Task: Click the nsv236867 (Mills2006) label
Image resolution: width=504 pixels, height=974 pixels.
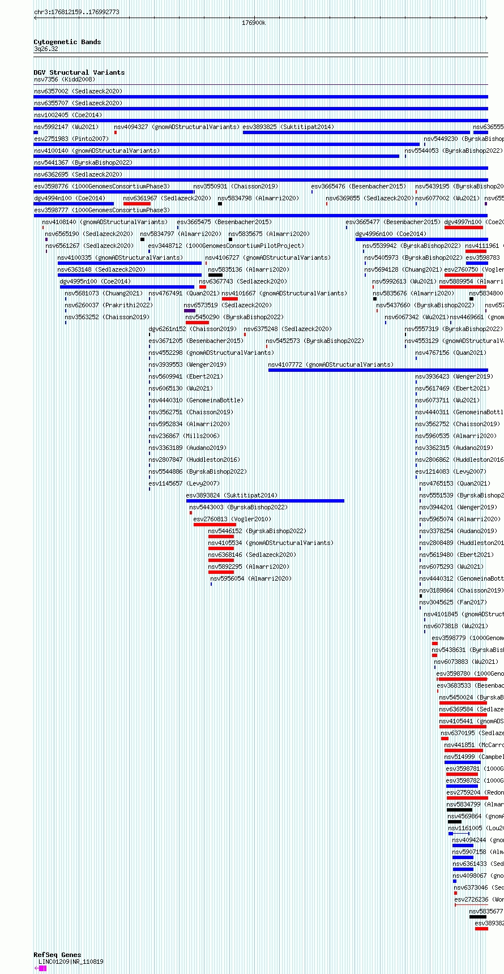Action: point(184,436)
